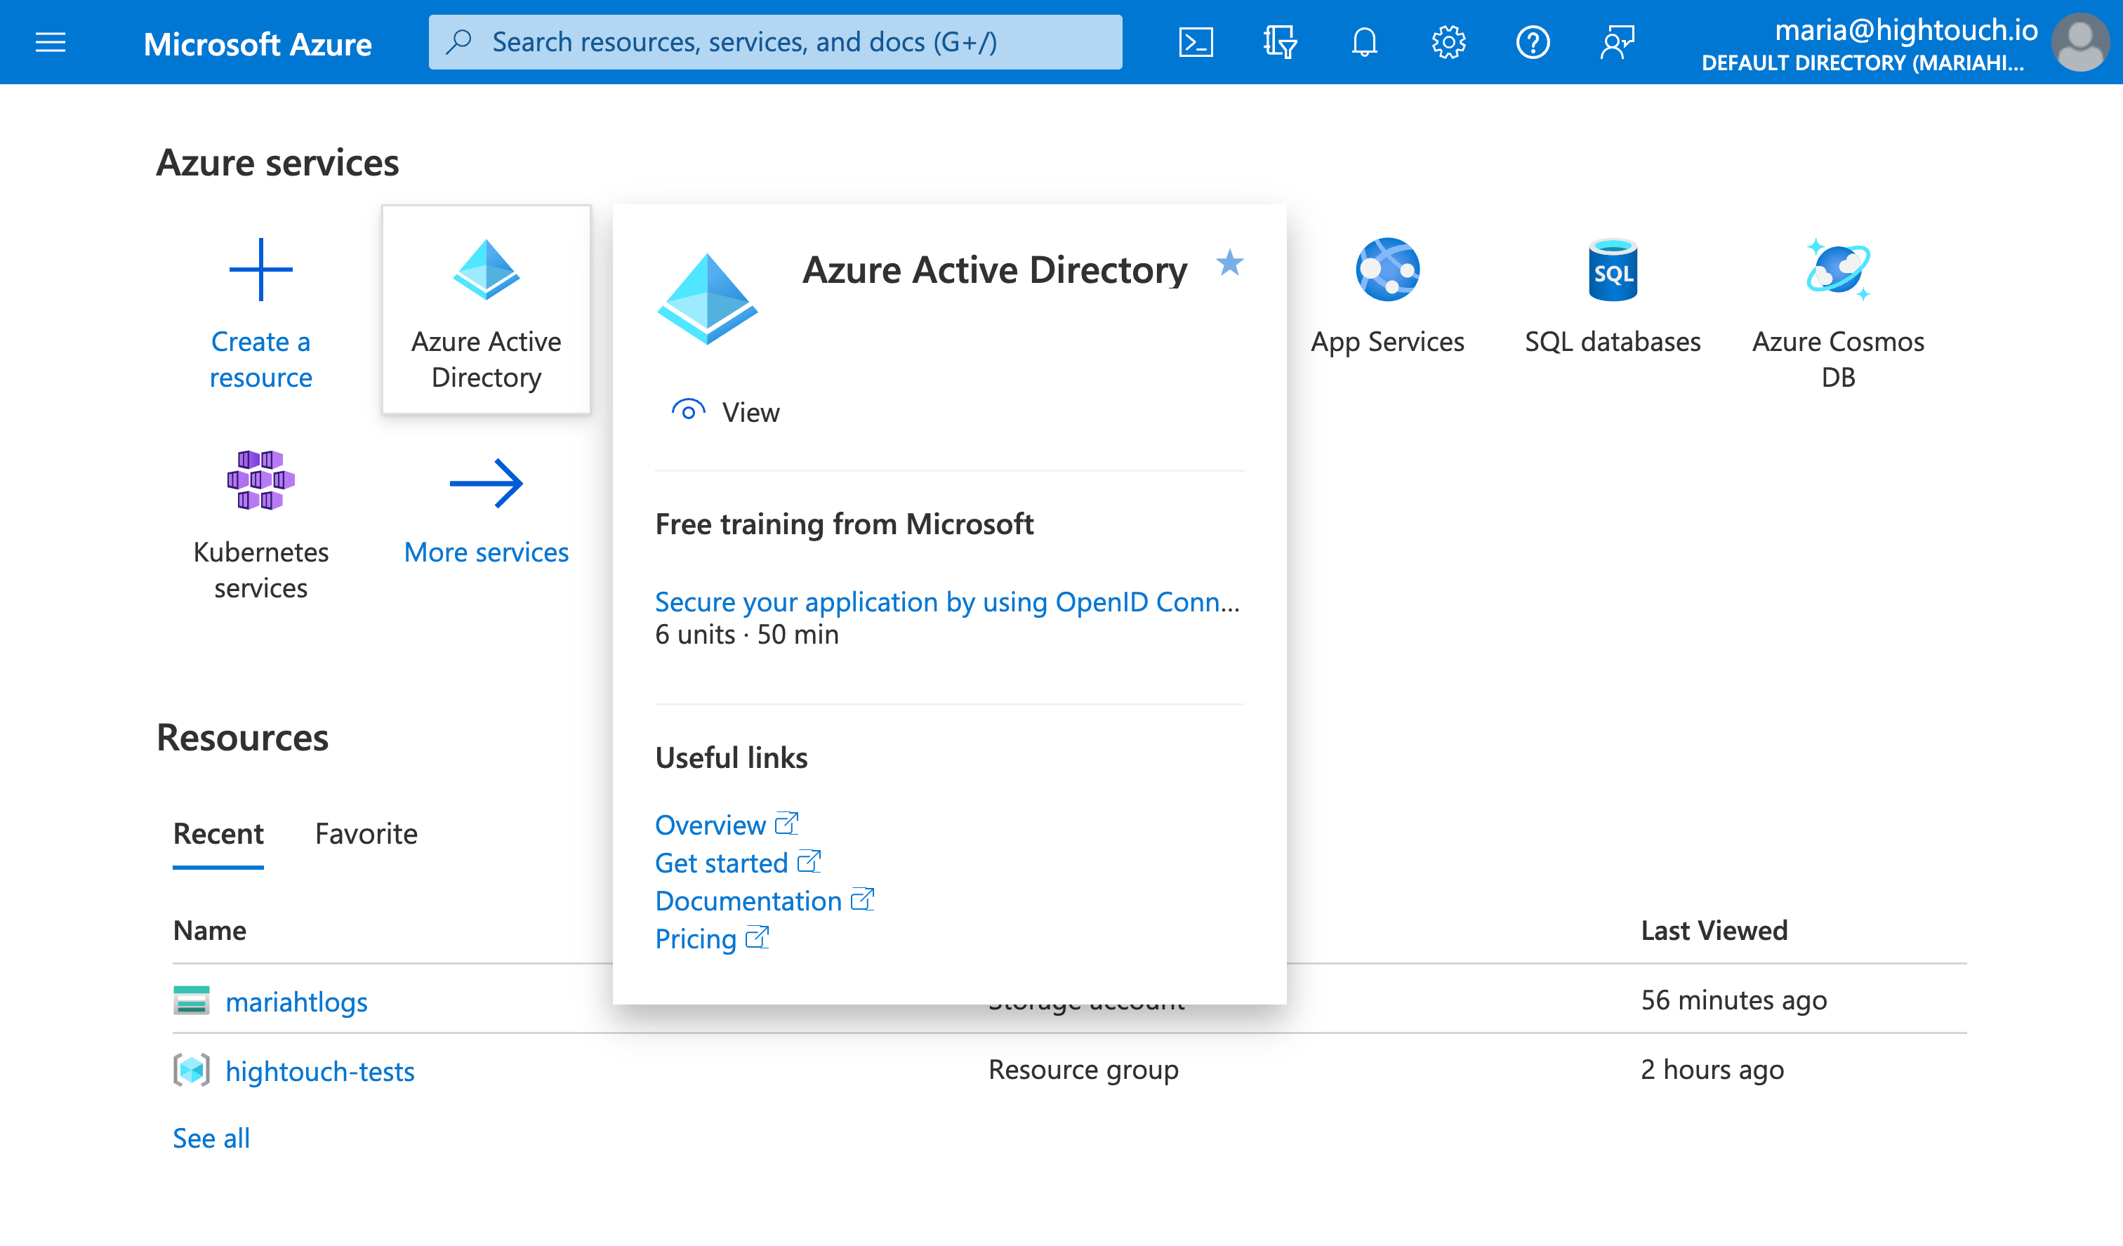Open the Help question mark icon
The image size is (2123, 1246).
coord(1533,42)
